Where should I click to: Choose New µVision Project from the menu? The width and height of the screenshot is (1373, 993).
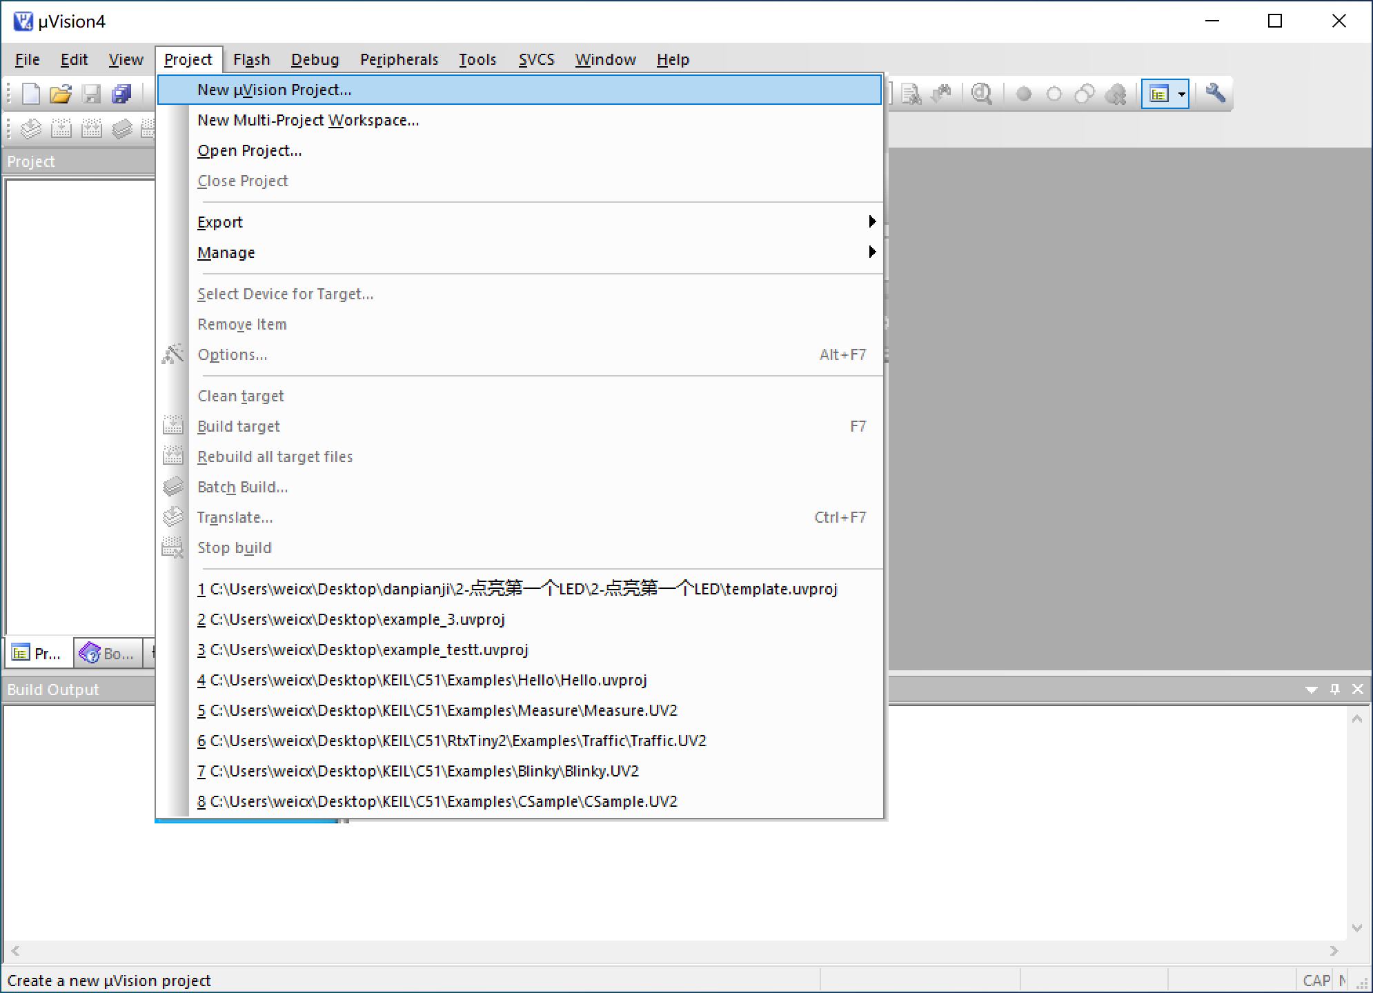(x=520, y=90)
